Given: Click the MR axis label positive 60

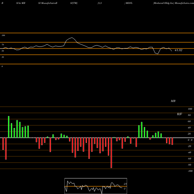Looking at the screenshot, I should click(189, 121).
